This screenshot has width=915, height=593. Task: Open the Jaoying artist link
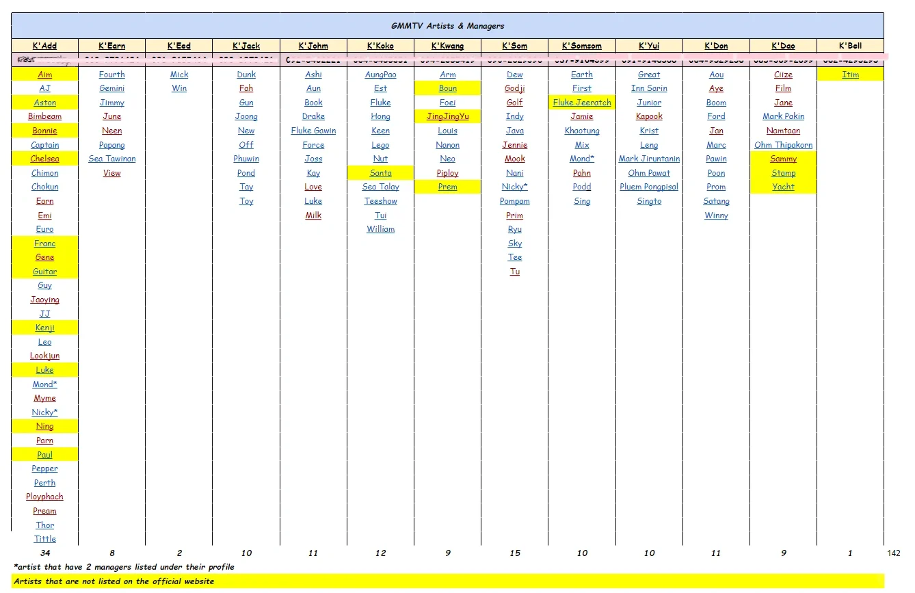[44, 300]
